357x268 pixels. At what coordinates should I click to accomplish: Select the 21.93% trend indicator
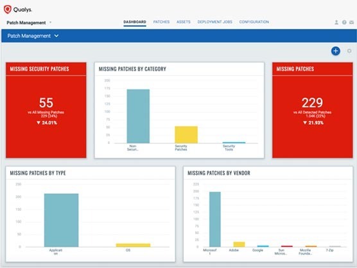click(x=313, y=123)
